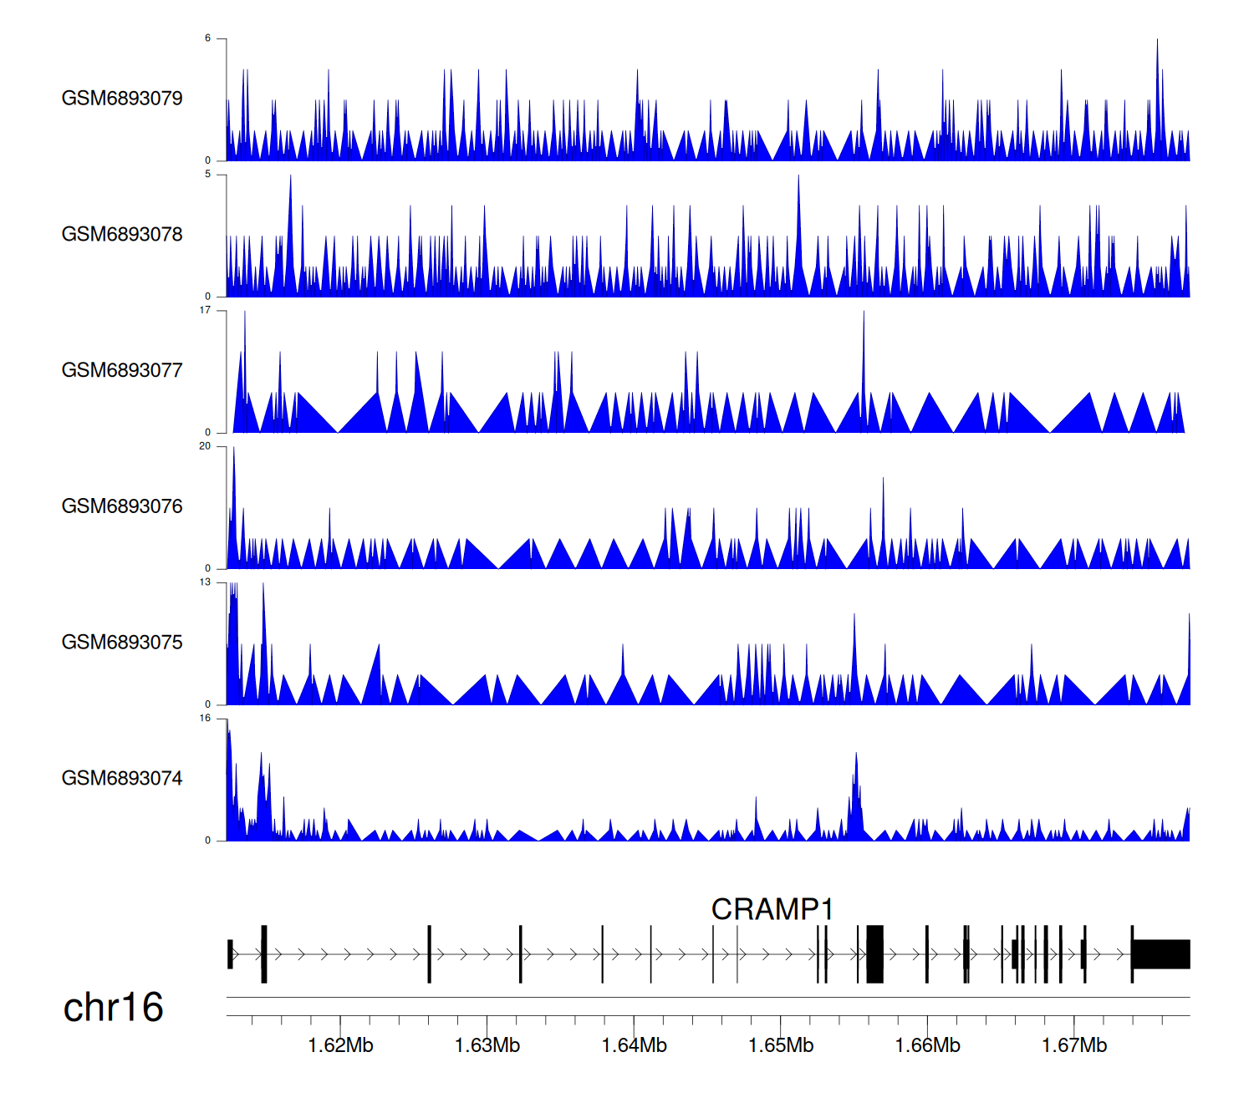
Task: Click the GSM6893075 track name
Action: (122, 643)
